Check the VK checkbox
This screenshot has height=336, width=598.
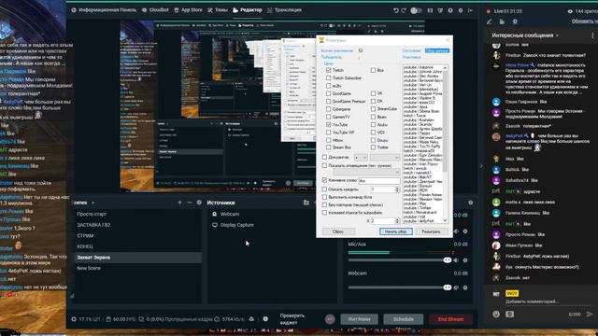[x=373, y=93]
